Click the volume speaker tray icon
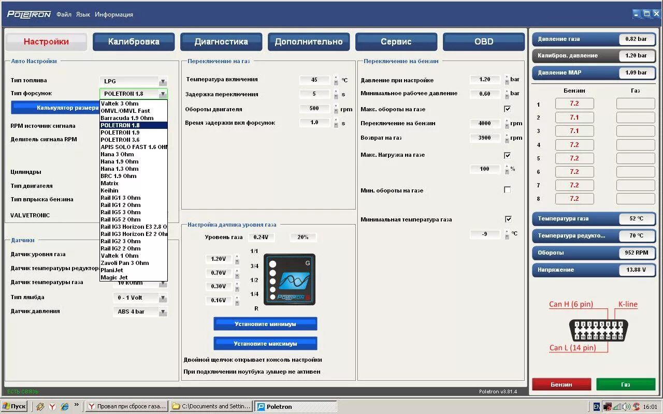663x414 pixels. coord(626,407)
